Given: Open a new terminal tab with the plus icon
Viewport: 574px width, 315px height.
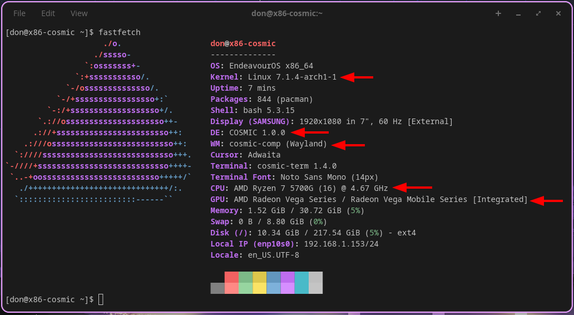Looking at the screenshot, I should pyautogui.click(x=498, y=13).
